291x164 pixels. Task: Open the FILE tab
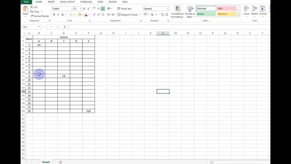pos(26,2)
